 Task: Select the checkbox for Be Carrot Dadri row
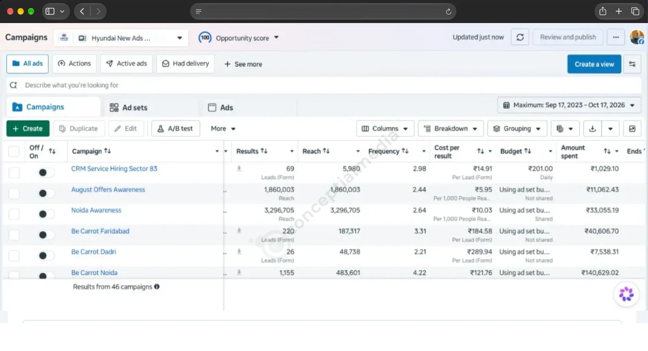(x=14, y=256)
